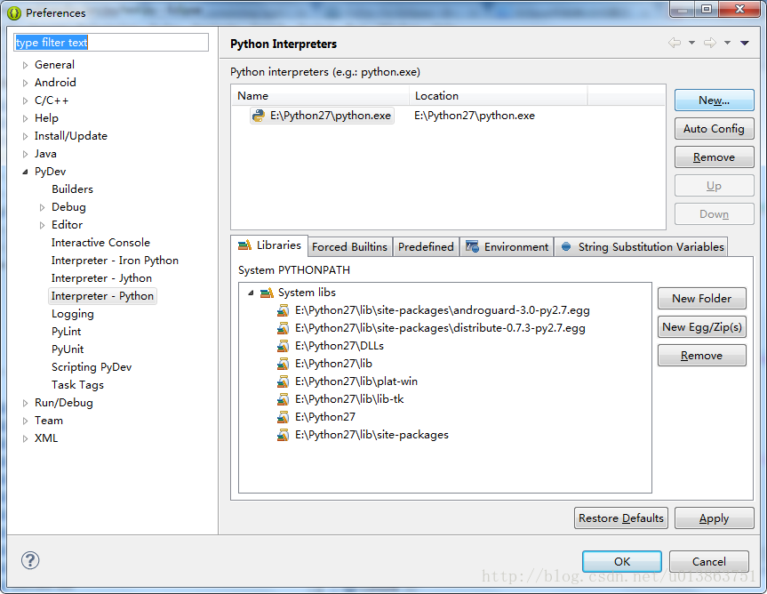This screenshot has width=767, height=594.
Task: Click the Remove button beside System PYTHONPATH
Action: pos(702,355)
